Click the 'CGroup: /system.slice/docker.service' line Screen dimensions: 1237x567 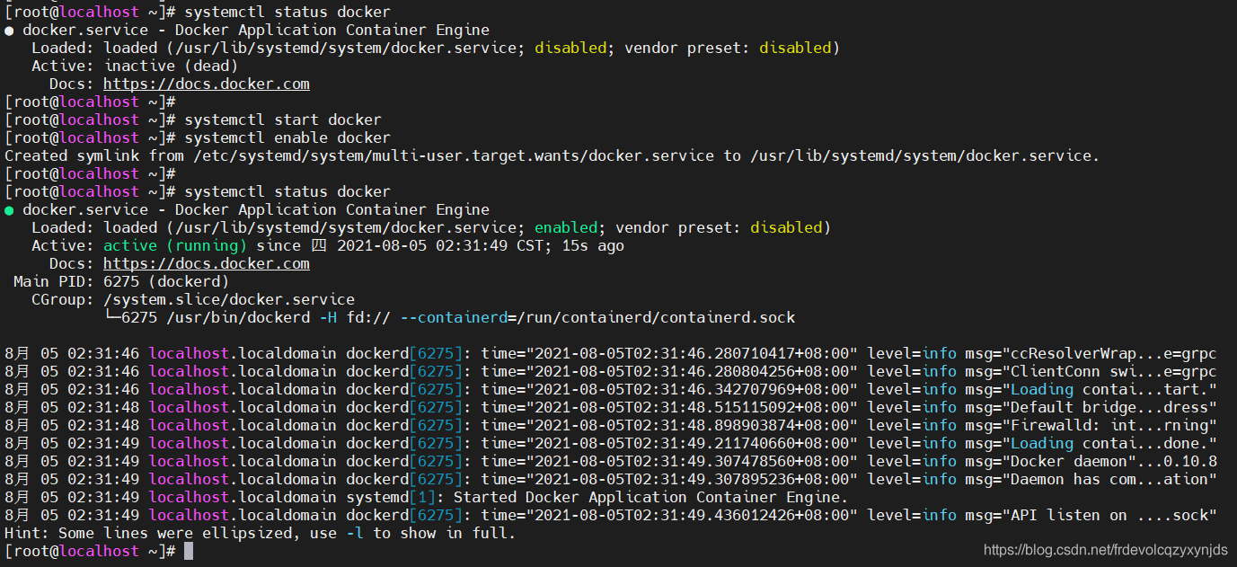point(193,299)
